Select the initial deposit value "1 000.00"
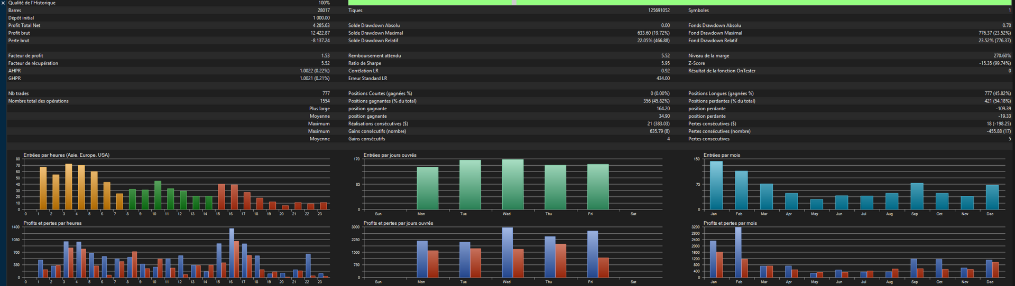 click(x=321, y=18)
